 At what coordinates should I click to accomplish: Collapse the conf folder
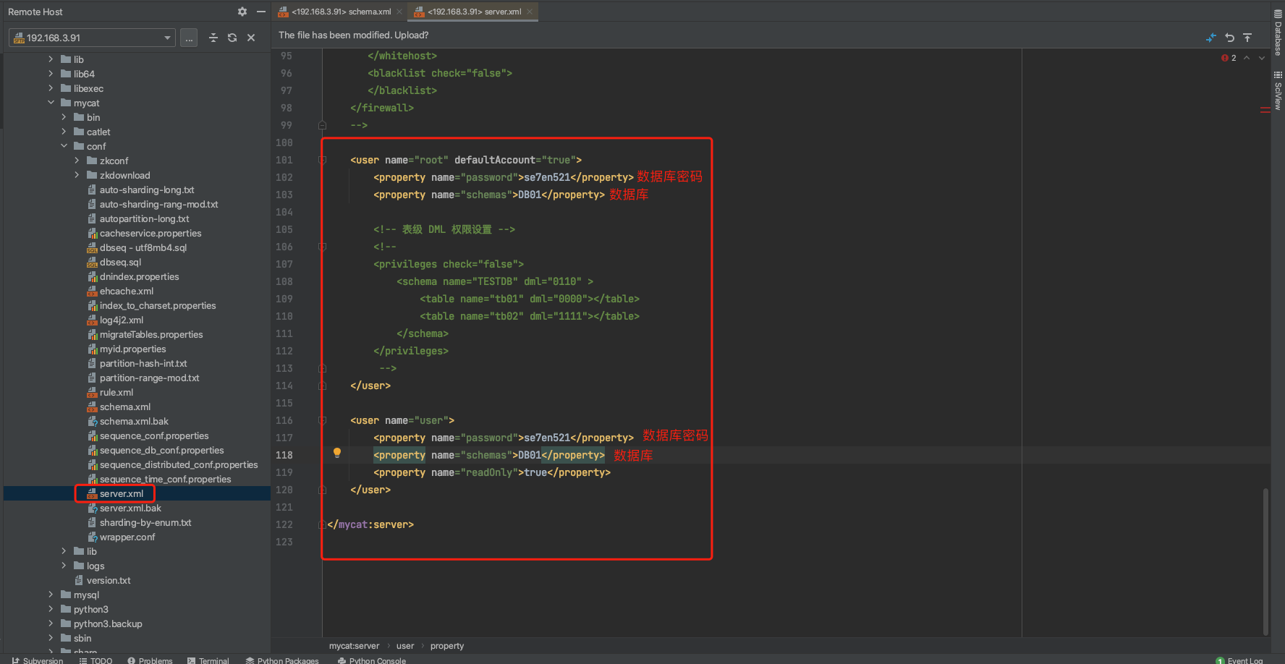pyautogui.click(x=64, y=146)
